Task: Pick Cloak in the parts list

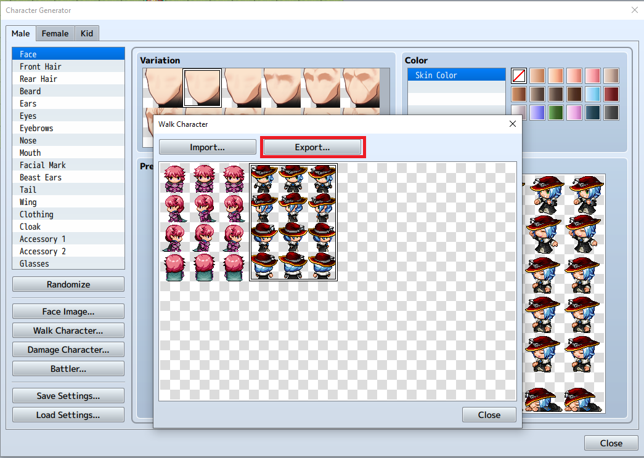Action: (68, 226)
